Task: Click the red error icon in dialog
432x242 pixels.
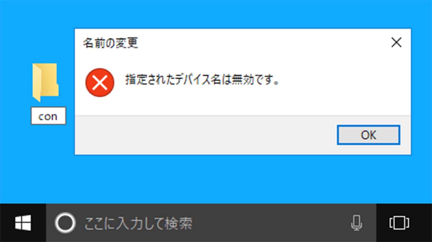Action: click(100, 83)
